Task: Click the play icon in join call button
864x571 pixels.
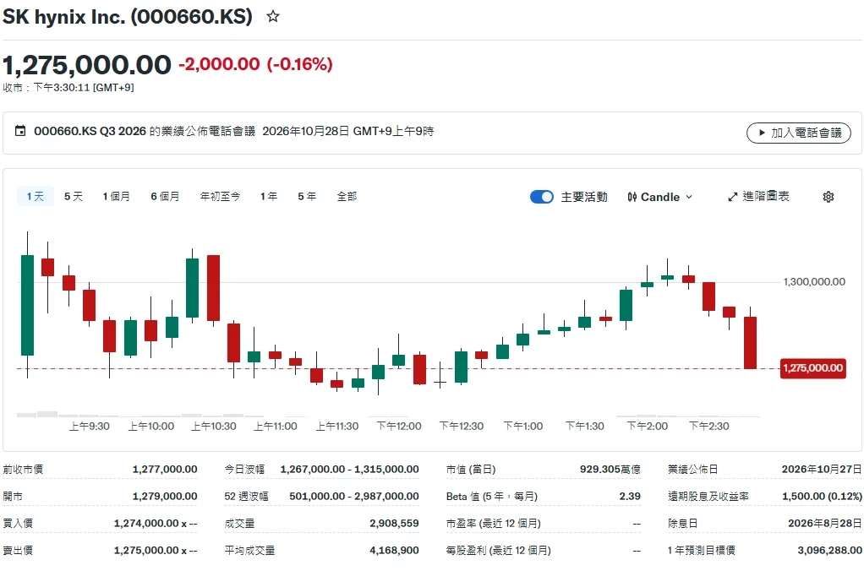Action: tap(762, 133)
